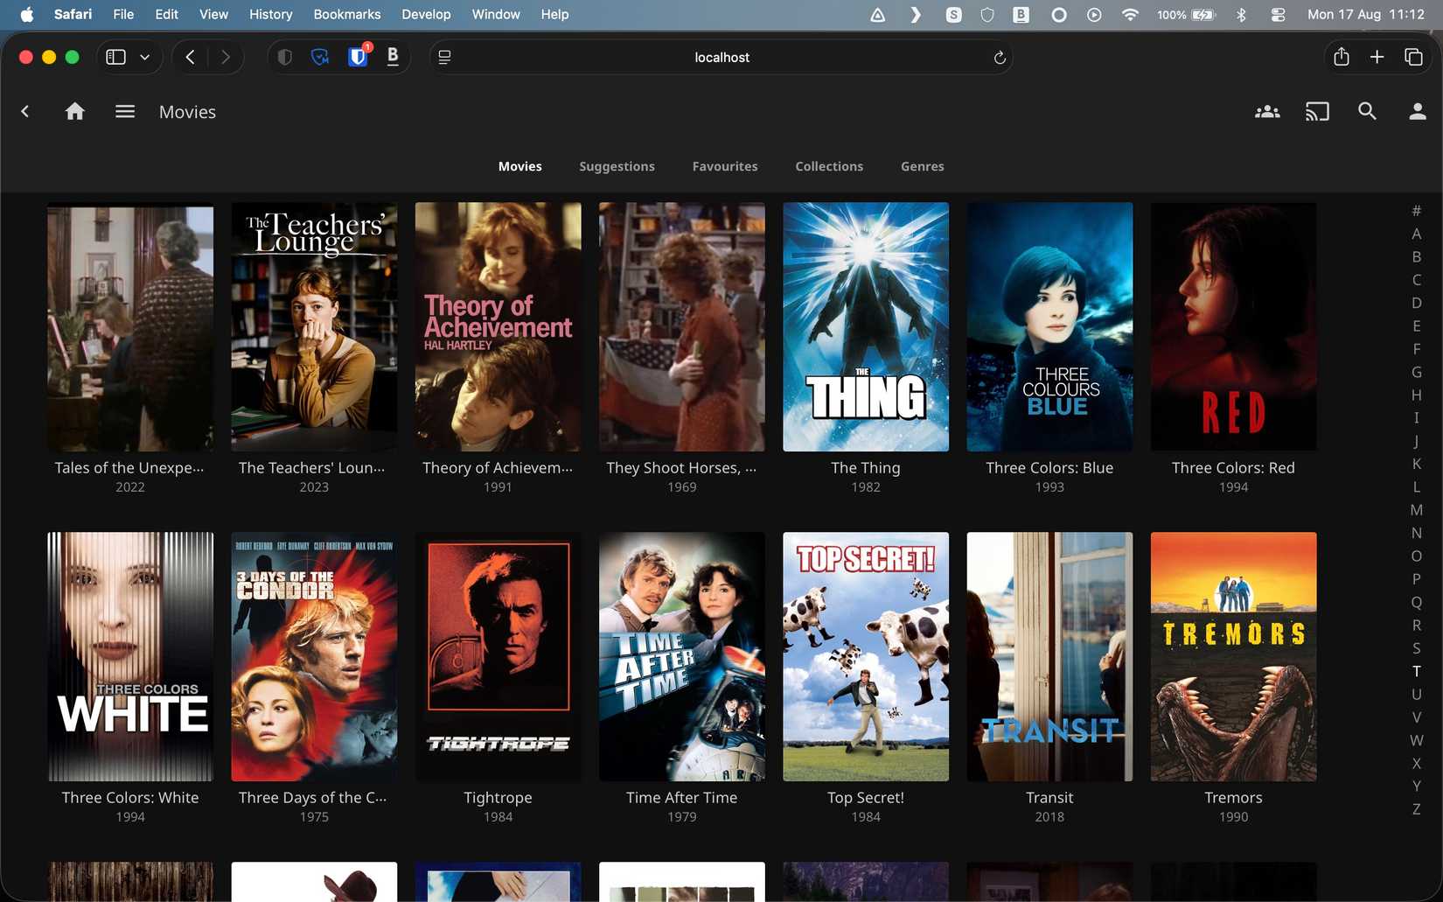Go back using Jellyfin back arrow

point(25,111)
